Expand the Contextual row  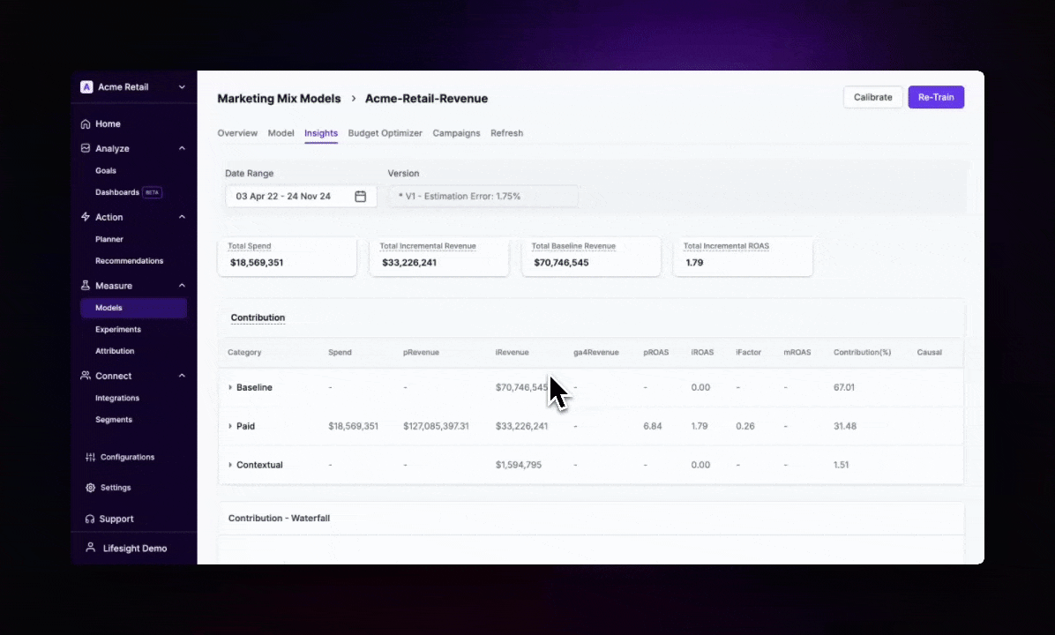click(x=230, y=465)
